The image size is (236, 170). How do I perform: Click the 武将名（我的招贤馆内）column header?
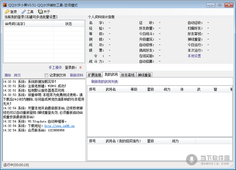(123, 141)
